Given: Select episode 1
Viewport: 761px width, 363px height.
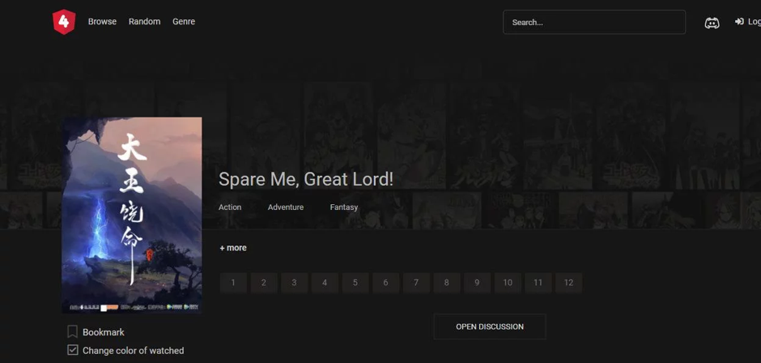Looking at the screenshot, I should click(233, 283).
